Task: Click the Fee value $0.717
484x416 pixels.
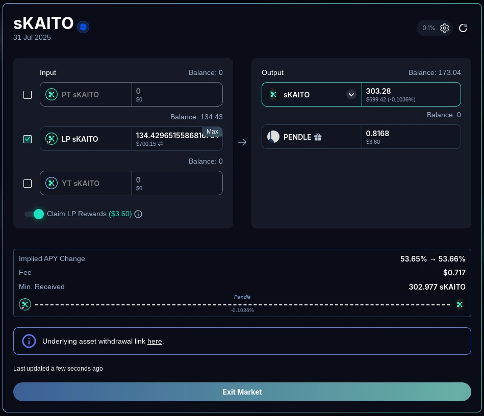Action: click(x=454, y=273)
